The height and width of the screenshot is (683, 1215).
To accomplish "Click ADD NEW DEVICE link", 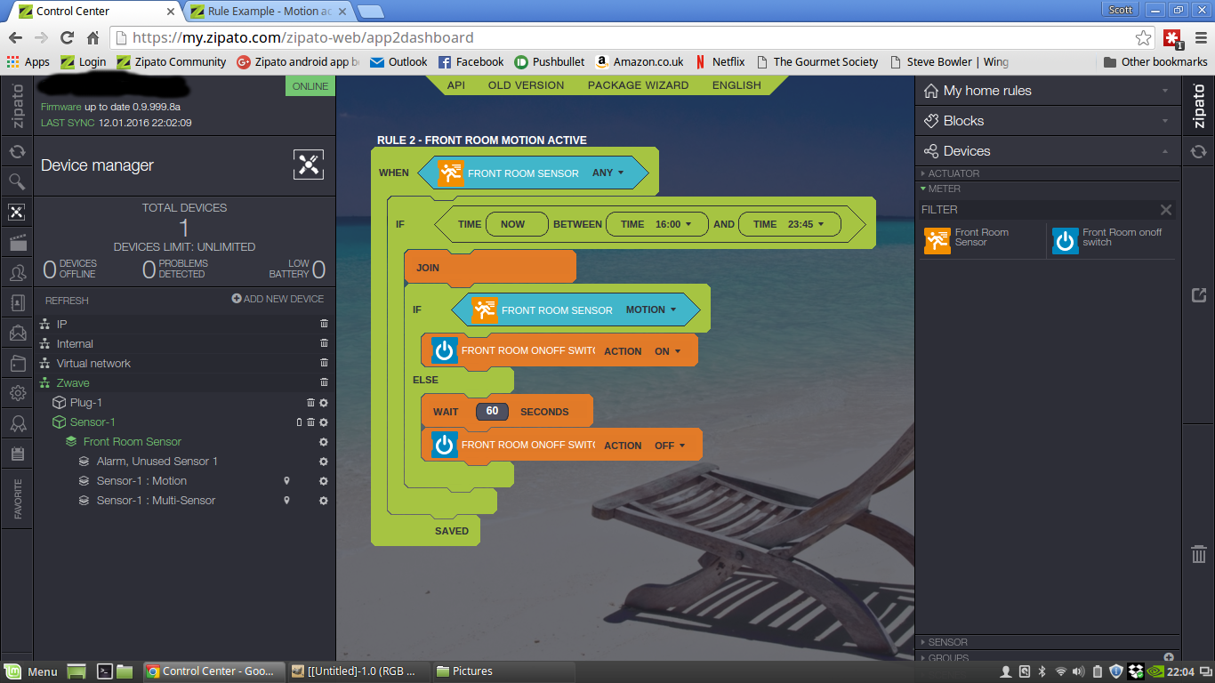I will coord(278,299).
